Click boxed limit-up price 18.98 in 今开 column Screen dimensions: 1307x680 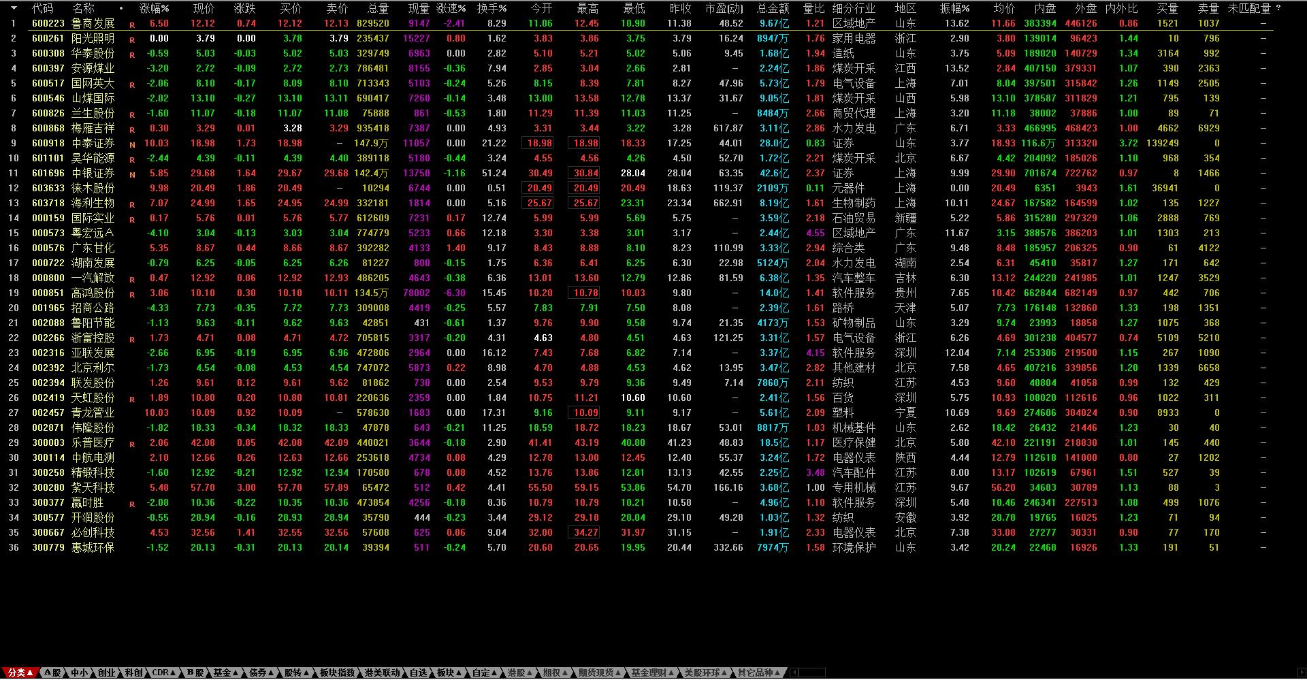[x=537, y=143]
